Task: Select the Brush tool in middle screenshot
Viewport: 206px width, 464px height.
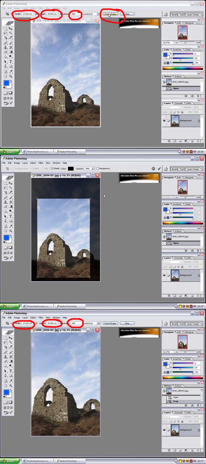Action: click(11, 197)
